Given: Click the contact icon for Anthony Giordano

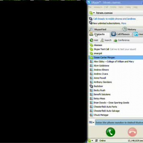Looking at the screenshot, I should 91,82.
